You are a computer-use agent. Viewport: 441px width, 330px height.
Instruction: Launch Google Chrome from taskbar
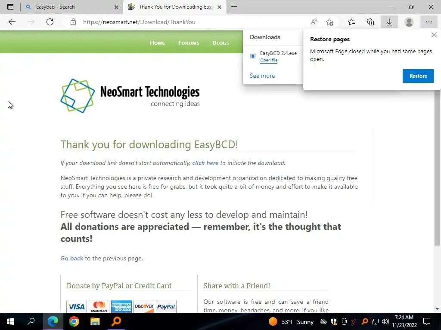coord(74,321)
